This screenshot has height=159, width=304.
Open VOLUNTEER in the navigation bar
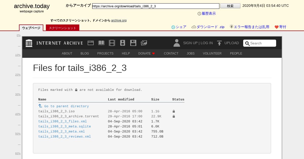tap(212, 54)
